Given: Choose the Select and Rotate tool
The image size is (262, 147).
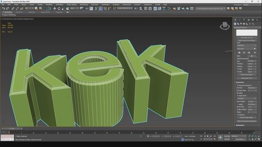Looking at the screenshot, I should (x=59, y=9).
